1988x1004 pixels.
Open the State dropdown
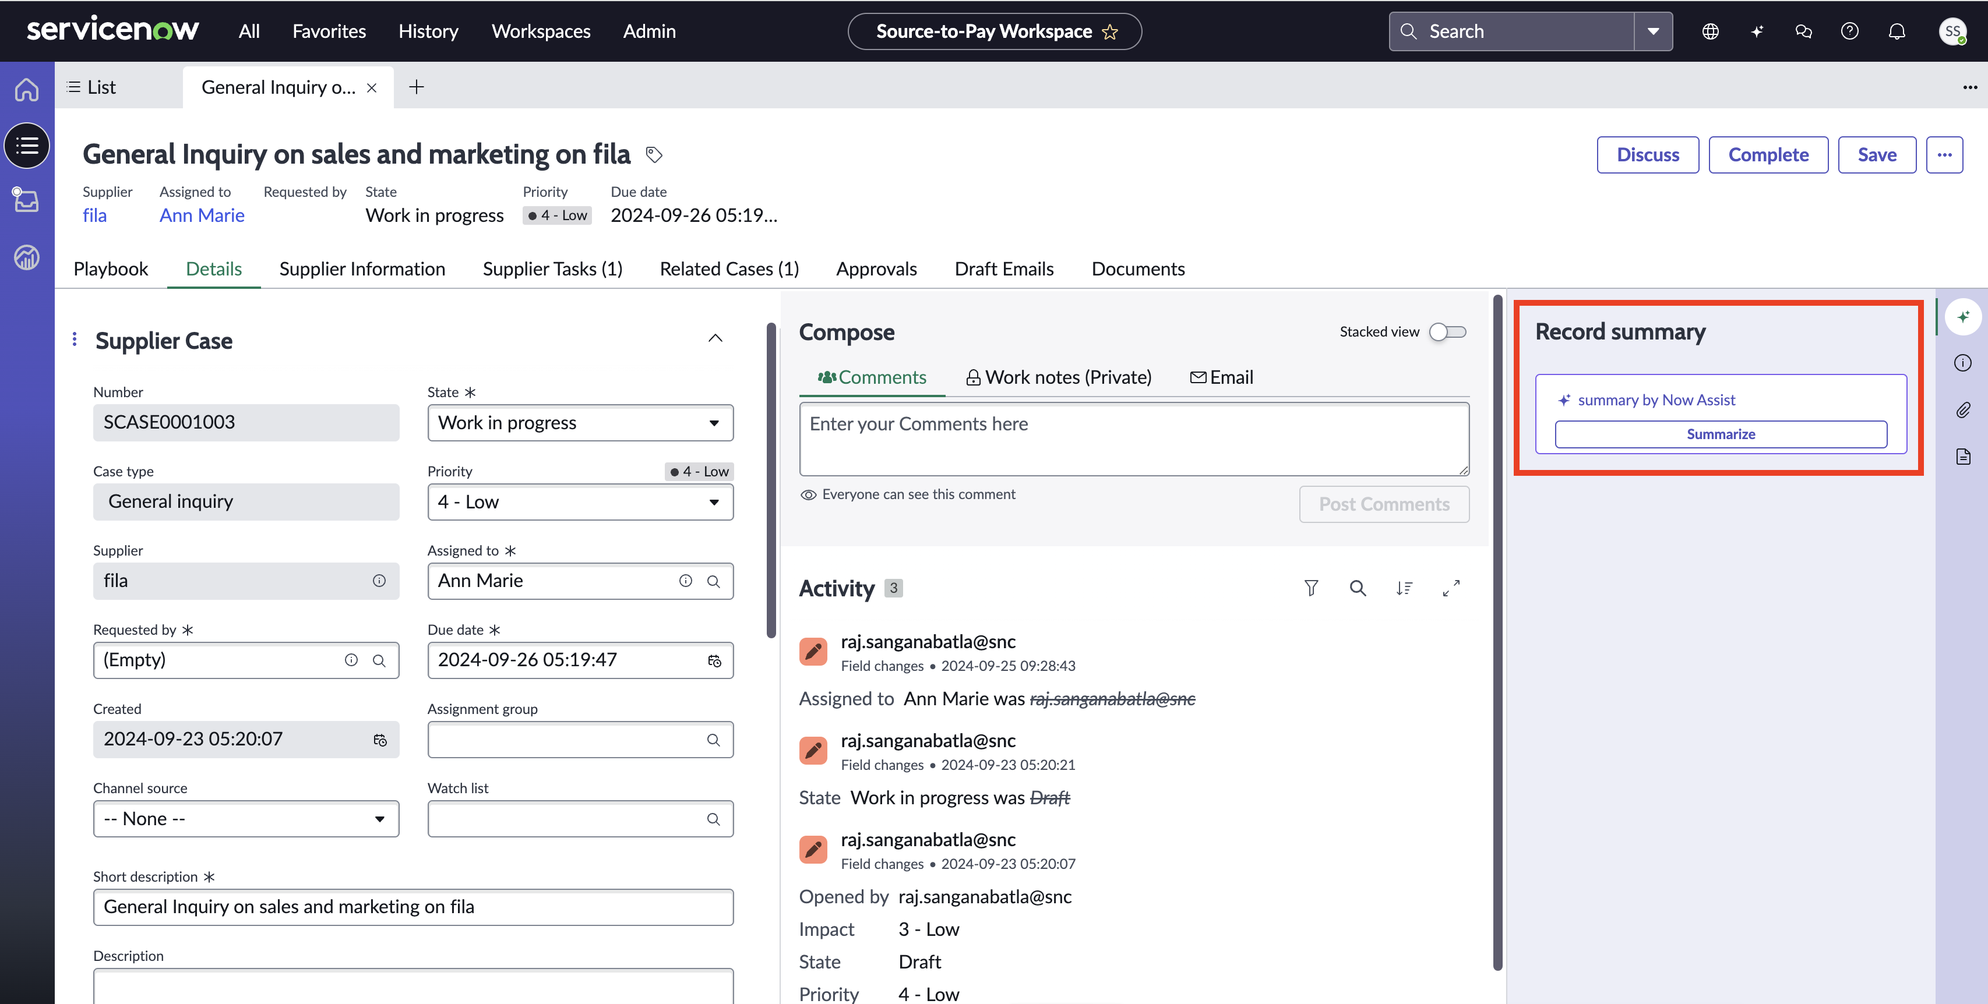580,423
